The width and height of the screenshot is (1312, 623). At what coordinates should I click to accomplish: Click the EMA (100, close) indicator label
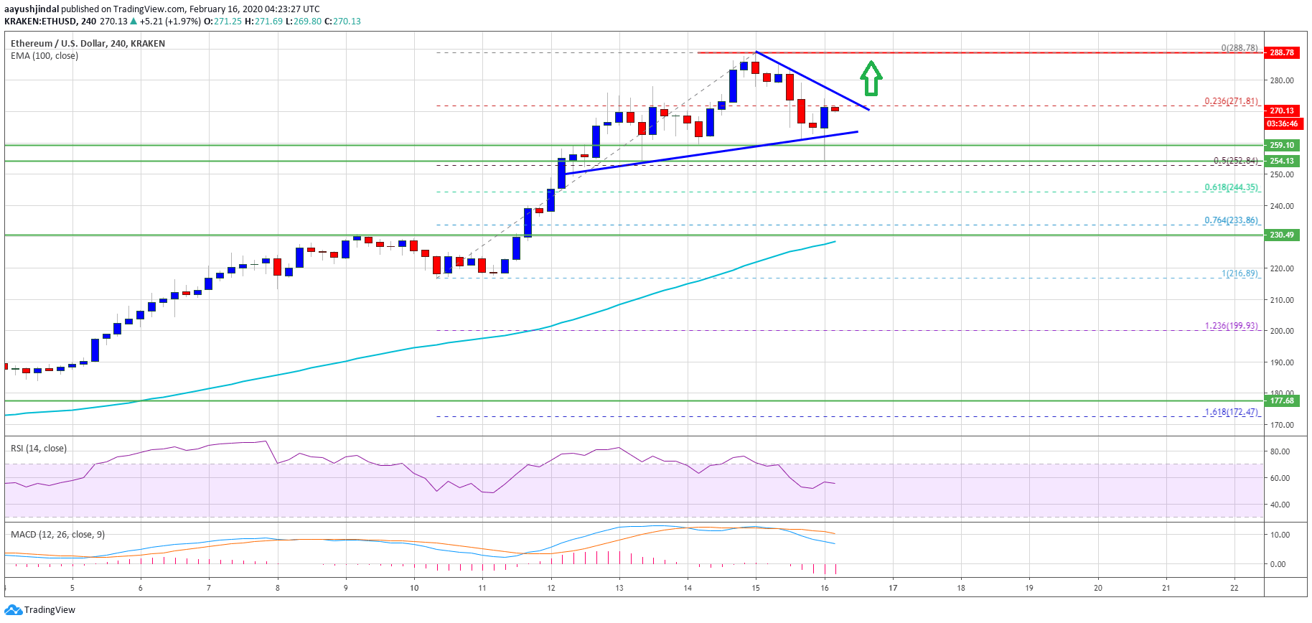point(44,56)
